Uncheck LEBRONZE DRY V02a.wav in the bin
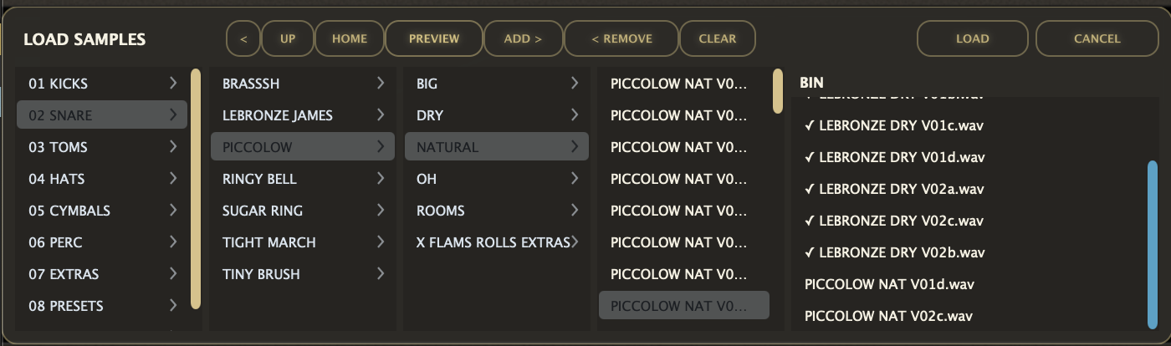 click(809, 189)
